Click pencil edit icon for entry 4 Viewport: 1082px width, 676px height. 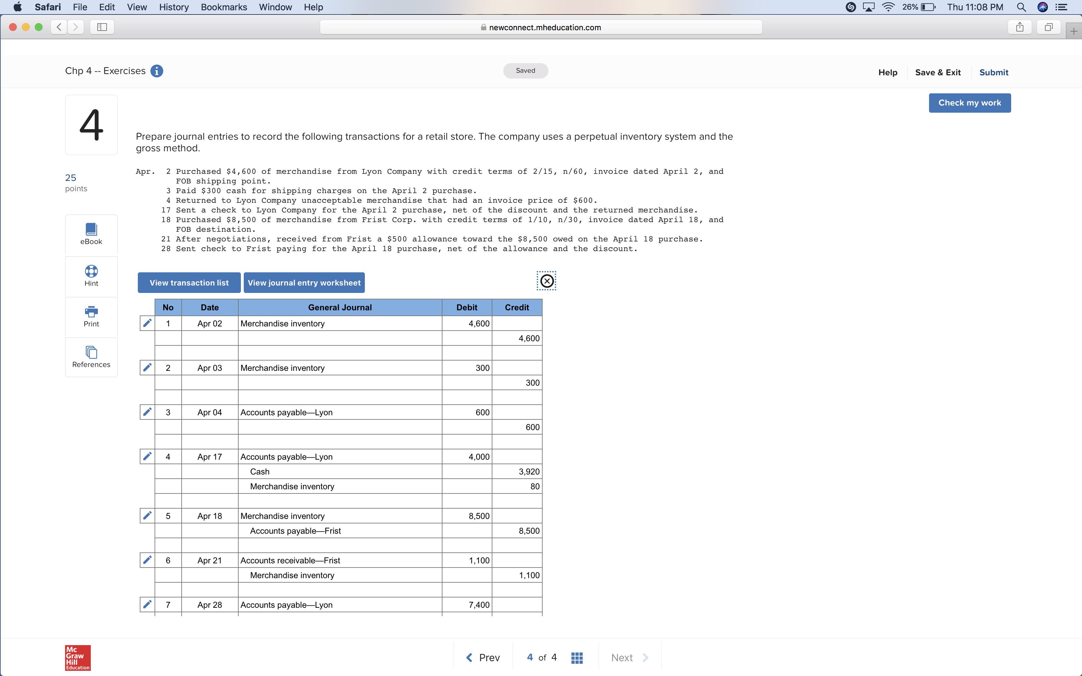click(147, 456)
